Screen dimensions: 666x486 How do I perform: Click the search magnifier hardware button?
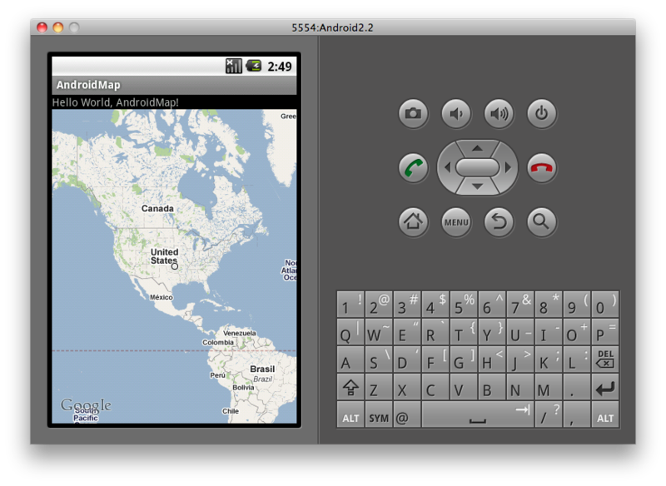click(542, 221)
